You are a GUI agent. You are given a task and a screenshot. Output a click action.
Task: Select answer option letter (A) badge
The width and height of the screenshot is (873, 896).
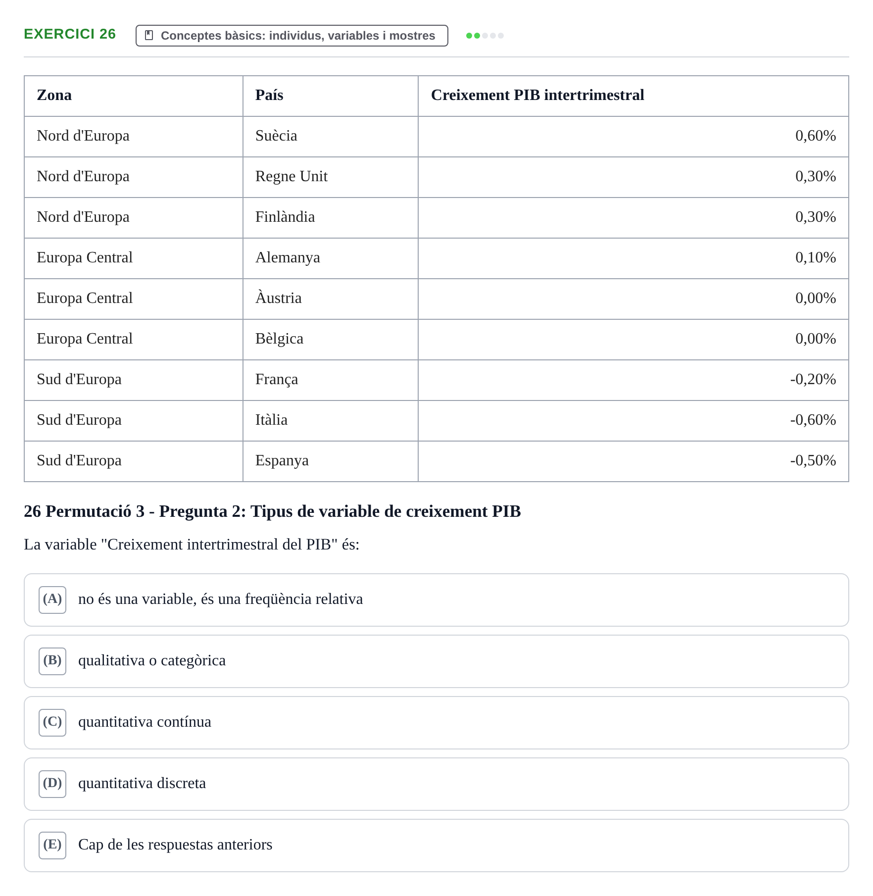(x=52, y=599)
